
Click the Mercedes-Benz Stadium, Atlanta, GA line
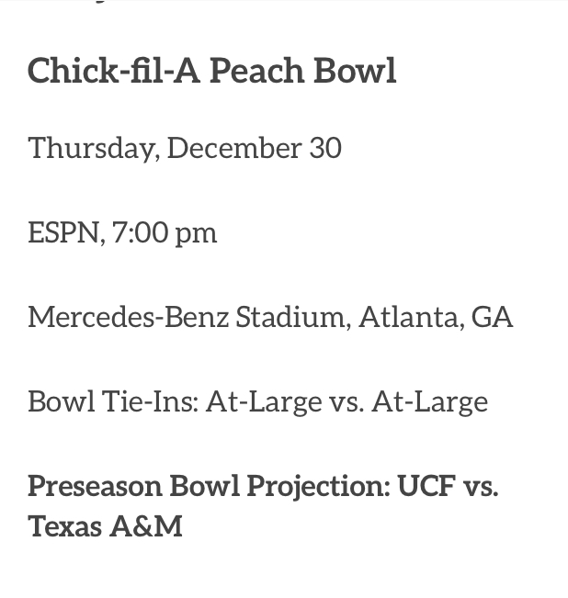(270, 317)
